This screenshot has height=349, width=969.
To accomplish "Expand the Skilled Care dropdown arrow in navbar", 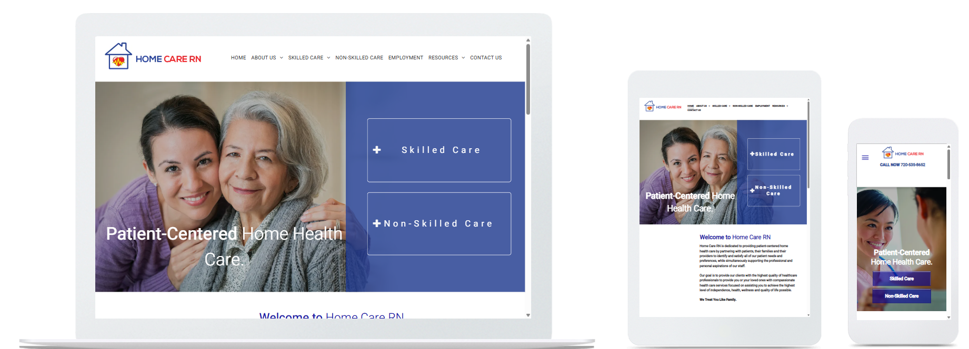I will pyautogui.click(x=328, y=58).
